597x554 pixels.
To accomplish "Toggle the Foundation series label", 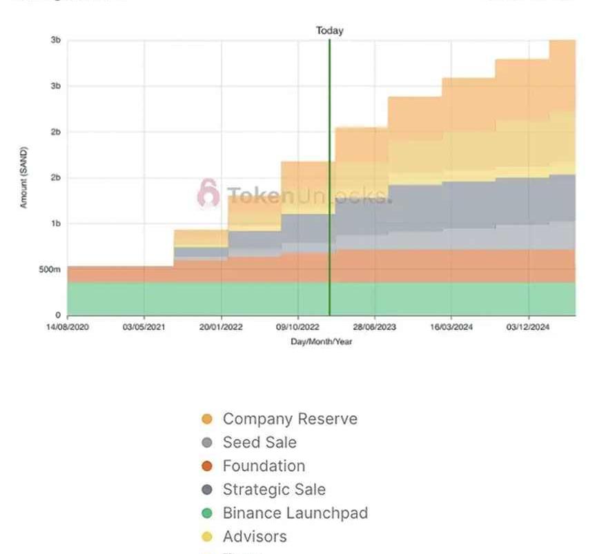I will (x=264, y=466).
